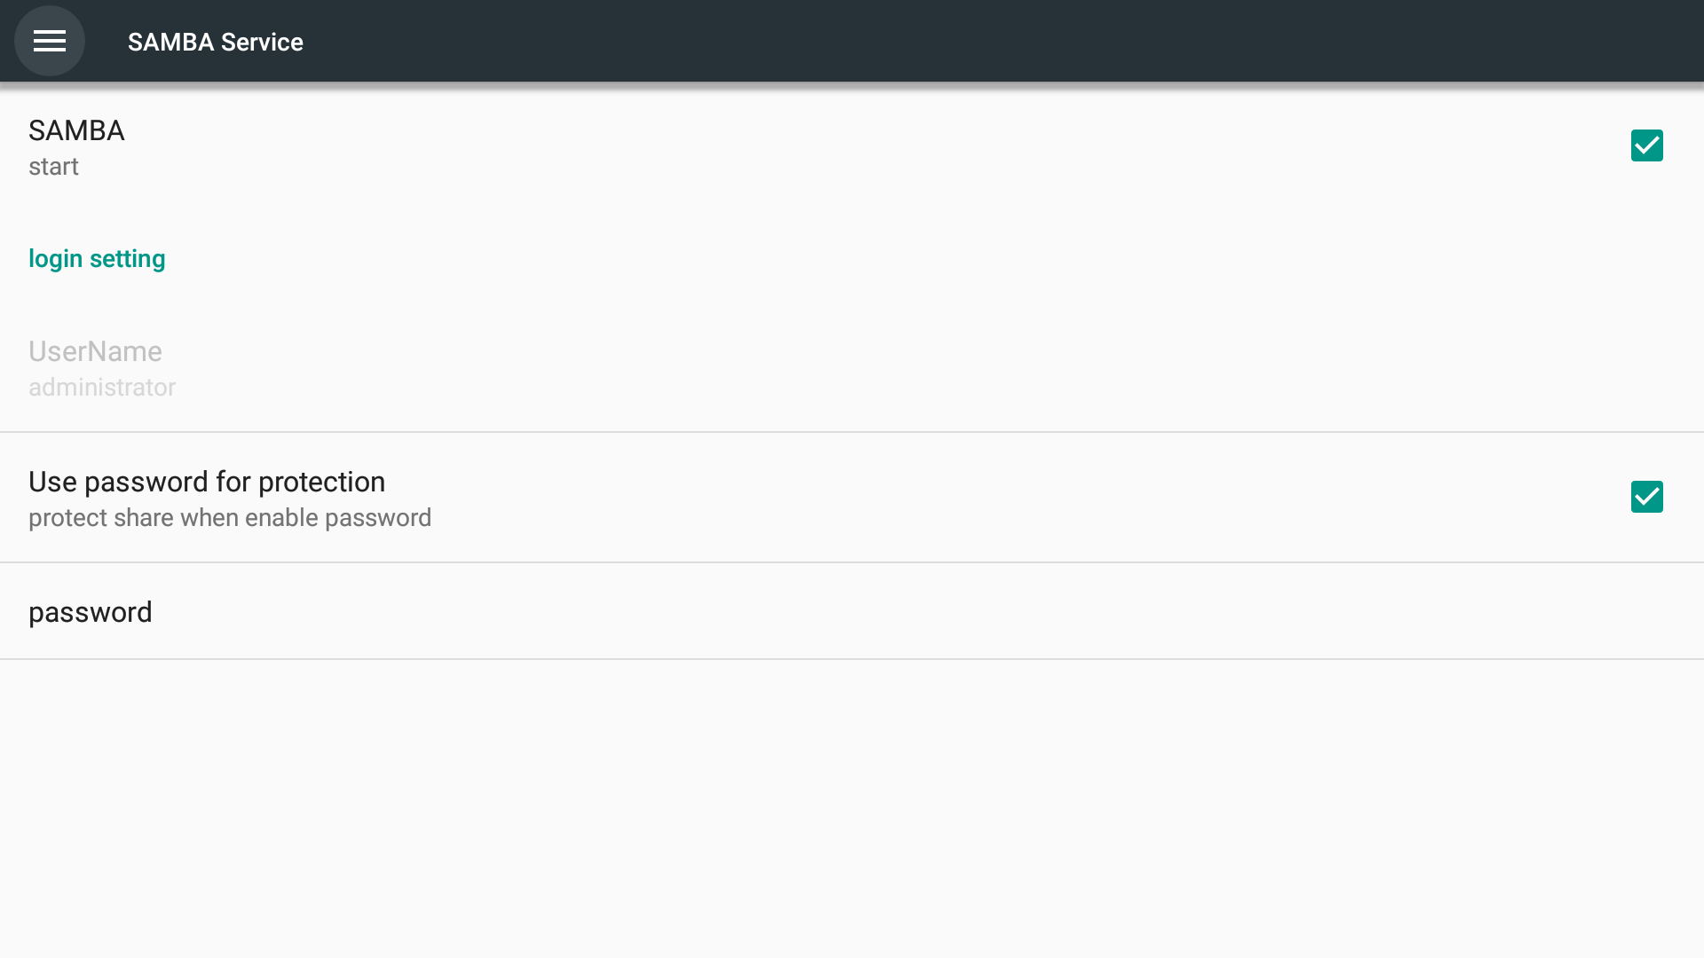Disable the SAMBA start checkbox

point(1646,145)
